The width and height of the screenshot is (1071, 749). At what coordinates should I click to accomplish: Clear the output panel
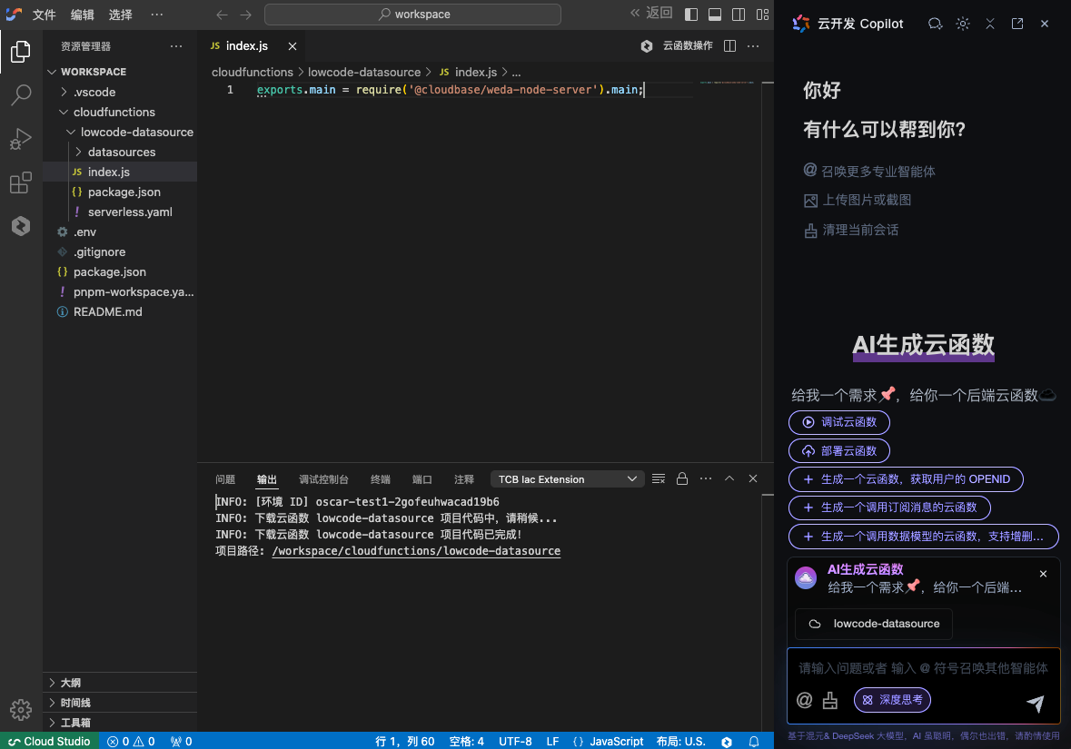(659, 478)
